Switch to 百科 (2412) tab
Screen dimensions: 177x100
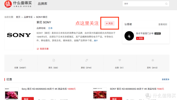pyautogui.click(x=153, y=63)
